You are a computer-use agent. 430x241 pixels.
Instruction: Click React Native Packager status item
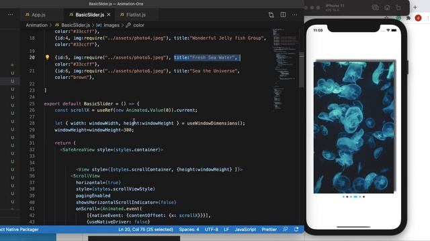click(19, 230)
